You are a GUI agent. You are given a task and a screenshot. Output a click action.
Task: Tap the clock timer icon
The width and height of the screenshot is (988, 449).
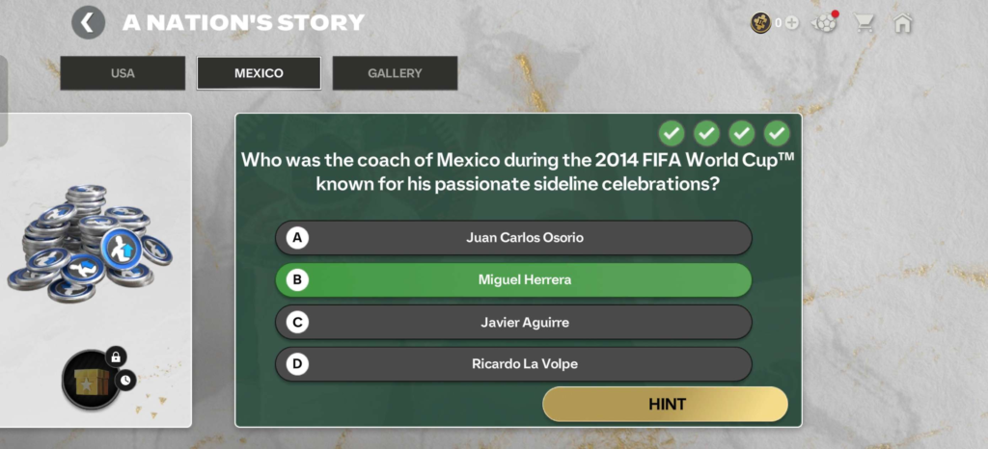click(126, 381)
